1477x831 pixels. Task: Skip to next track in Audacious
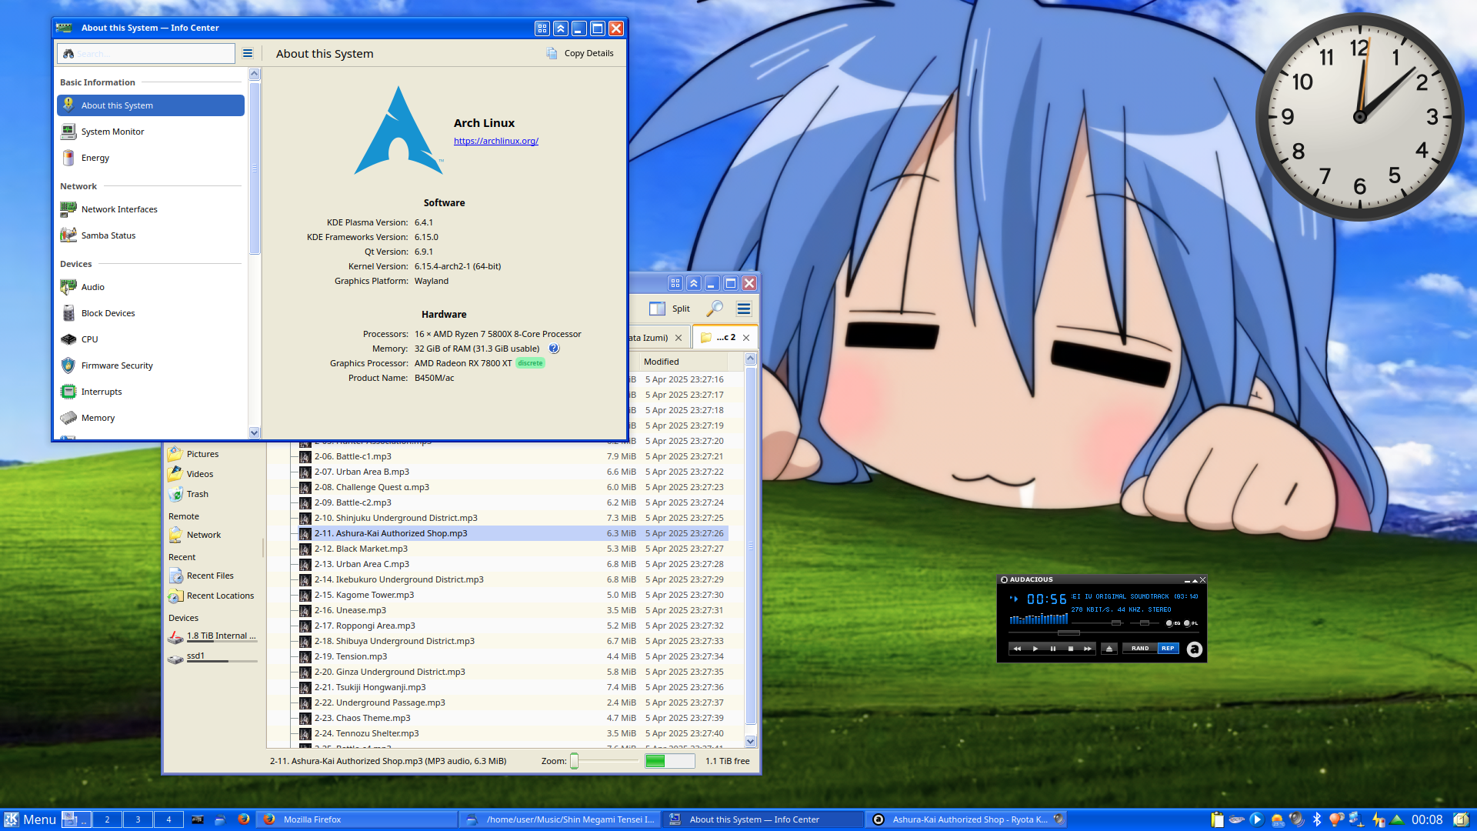tap(1087, 649)
